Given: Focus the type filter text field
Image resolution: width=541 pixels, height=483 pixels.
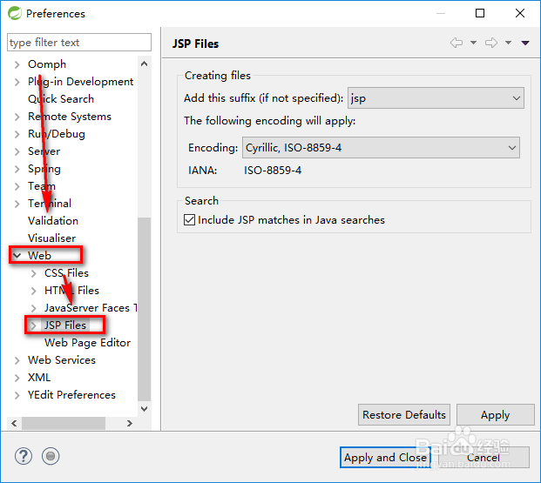Looking at the screenshot, I should (x=78, y=43).
